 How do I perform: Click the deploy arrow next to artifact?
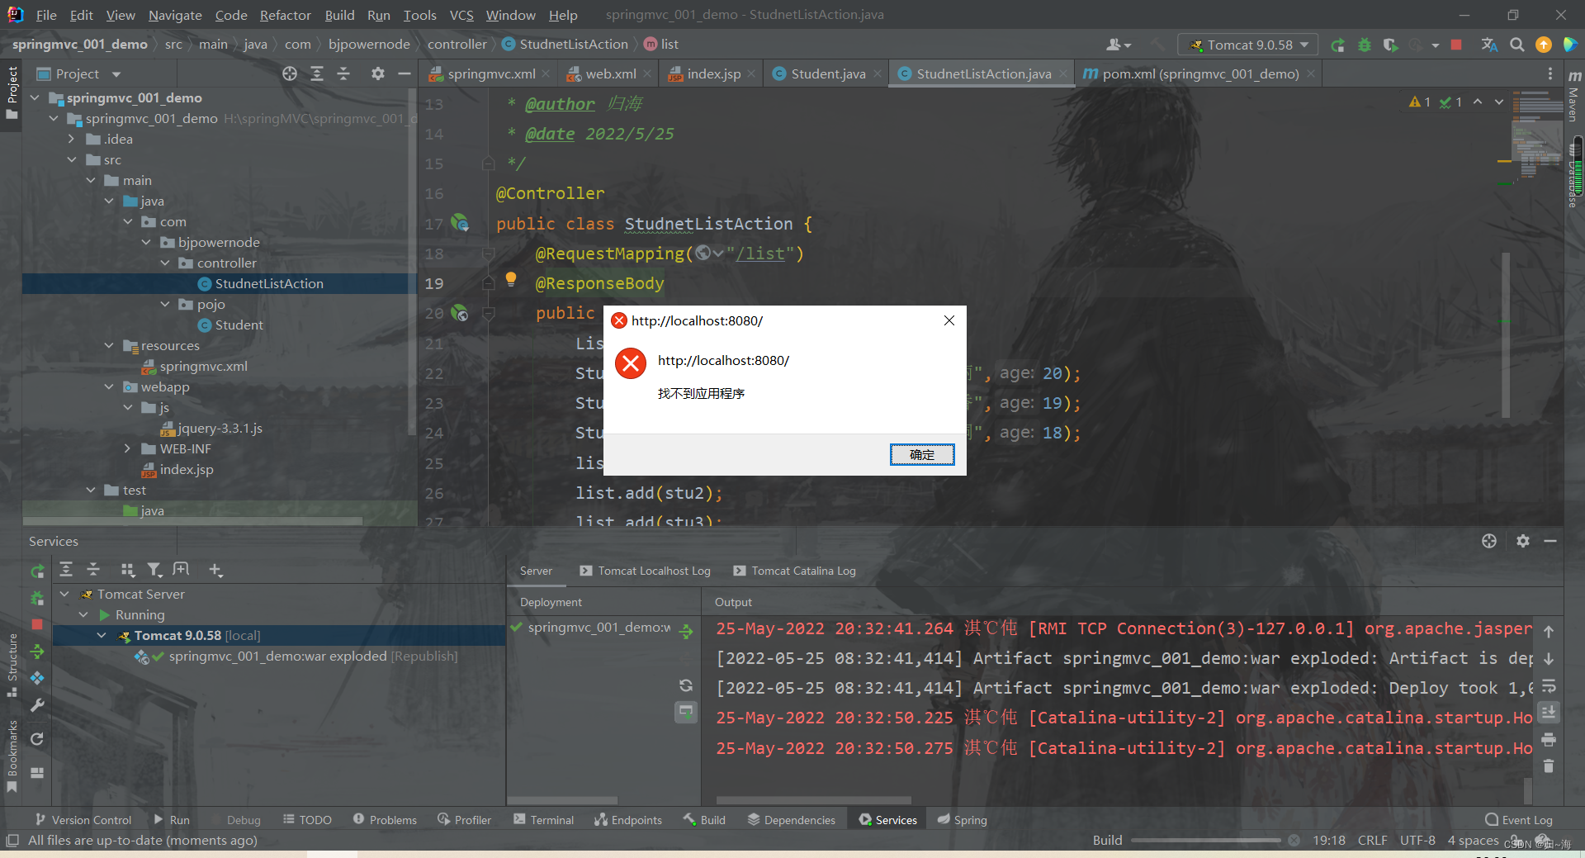click(686, 631)
